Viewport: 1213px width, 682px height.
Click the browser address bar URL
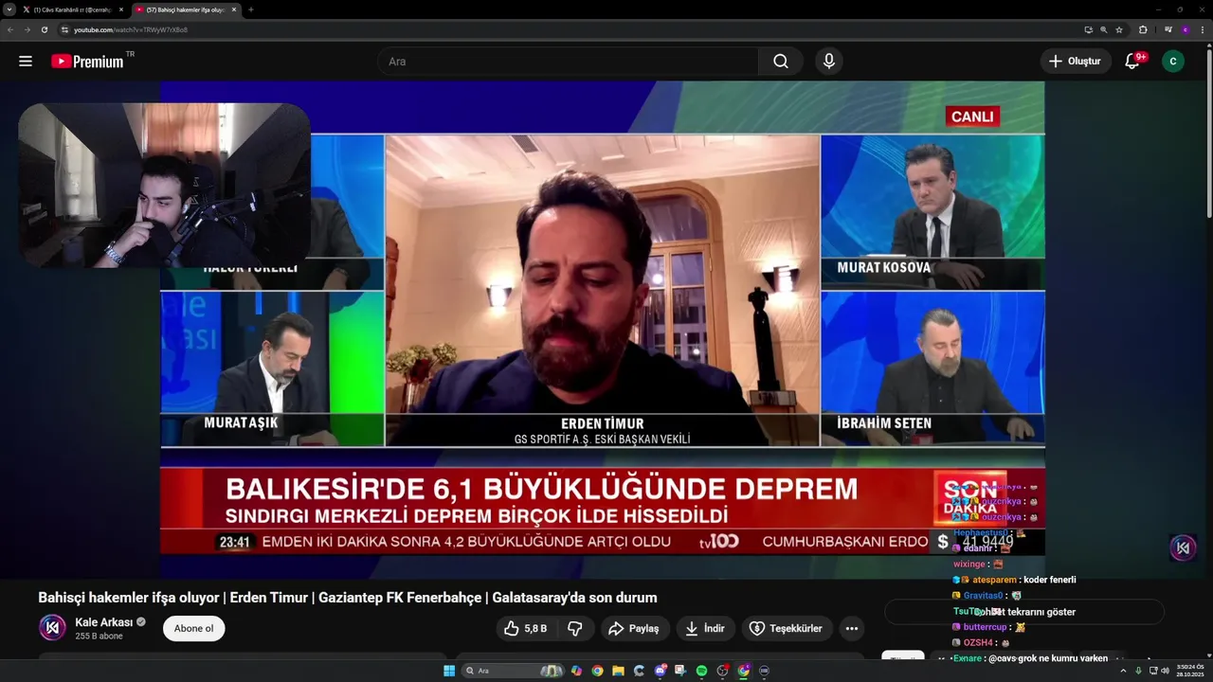(x=131, y=29)
